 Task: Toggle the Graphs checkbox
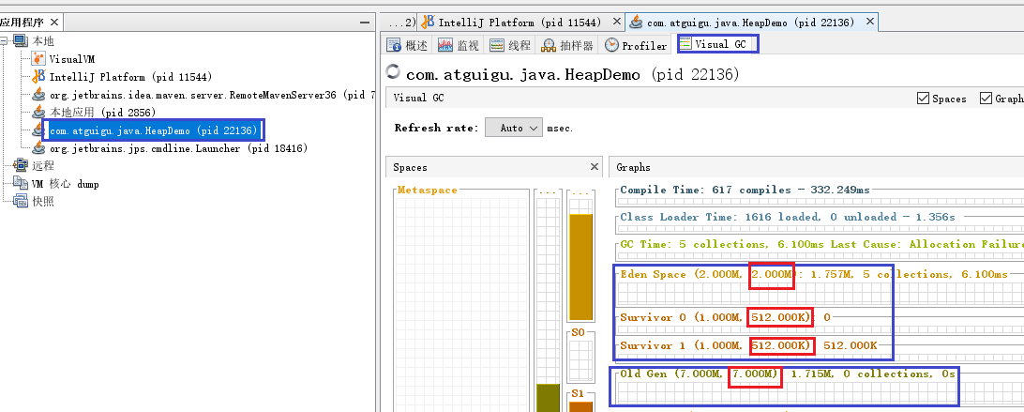pos(986,99)
